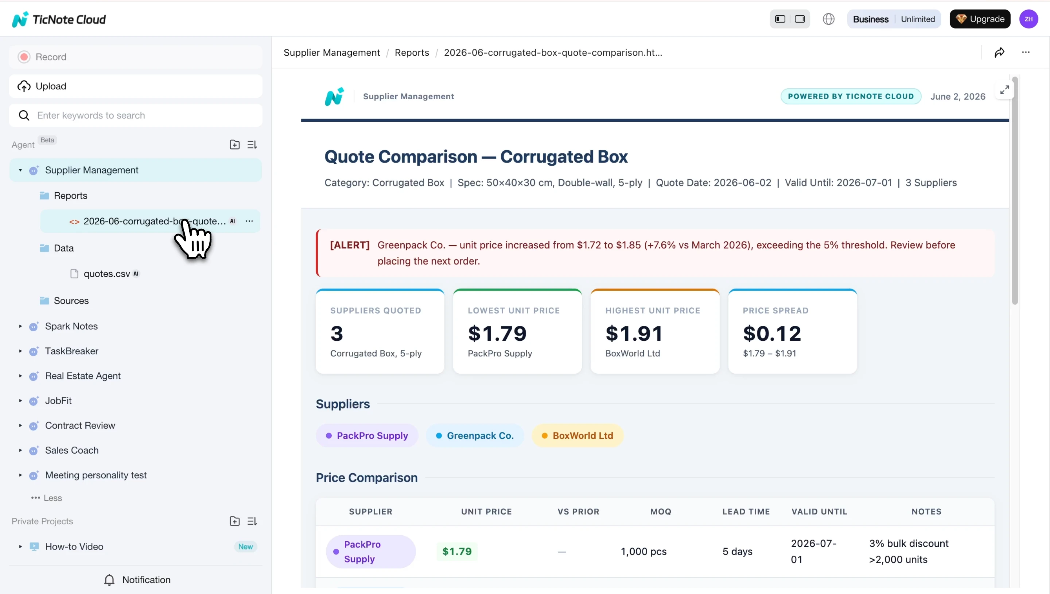1050x594 pixels.
Task: Click the Upload button
Action: click(x=135, y=86)
